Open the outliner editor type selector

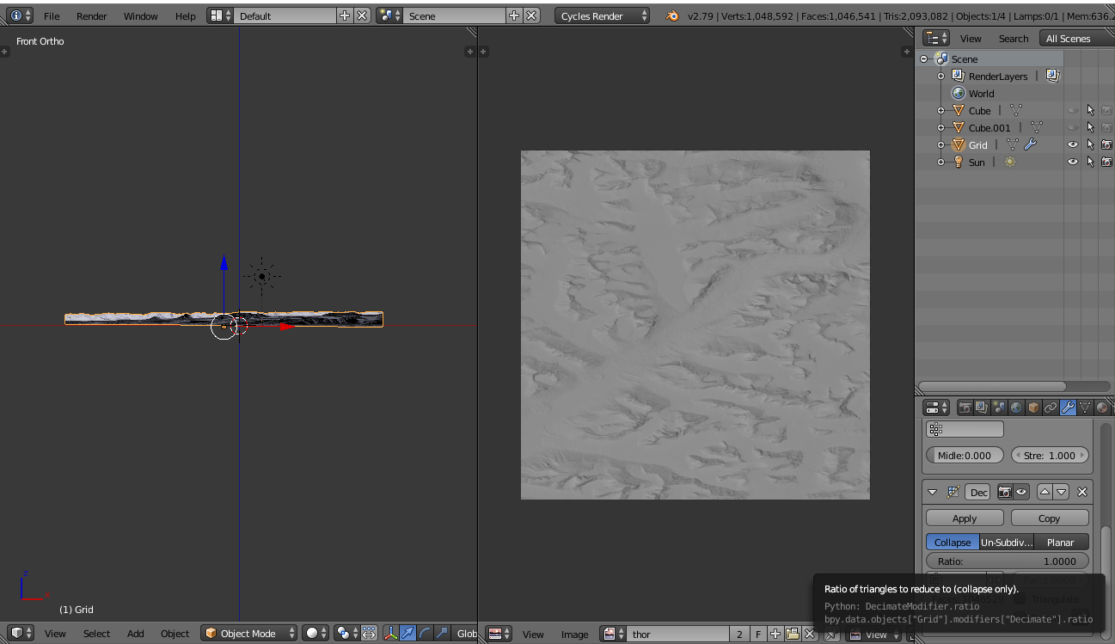(936, 38)
